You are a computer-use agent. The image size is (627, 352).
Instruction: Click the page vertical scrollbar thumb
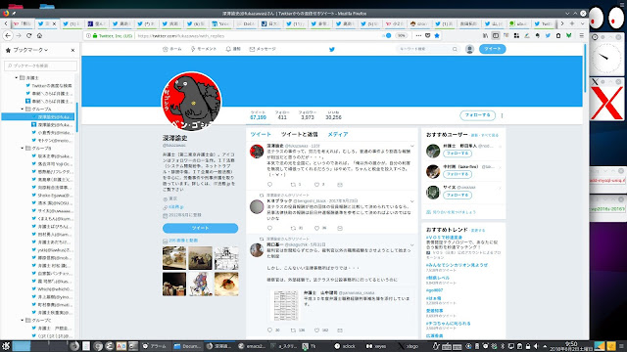click(x=585, y=68)
